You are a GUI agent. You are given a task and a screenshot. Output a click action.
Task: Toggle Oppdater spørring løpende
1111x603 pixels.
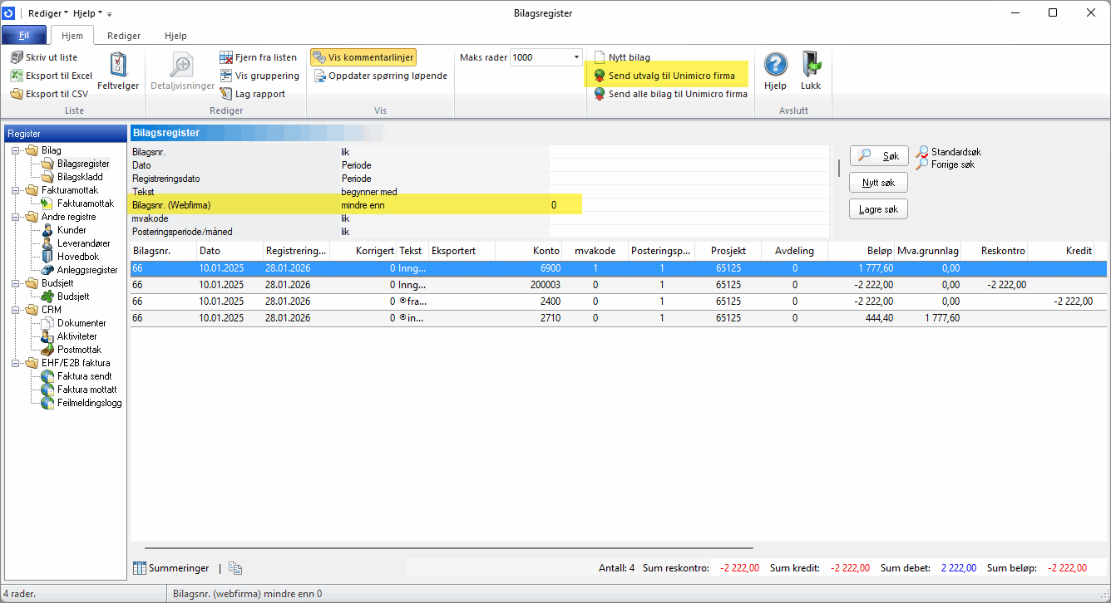pos(381,76)
